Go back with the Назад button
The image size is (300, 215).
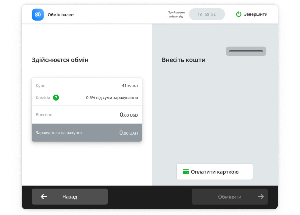pos(70,197)
